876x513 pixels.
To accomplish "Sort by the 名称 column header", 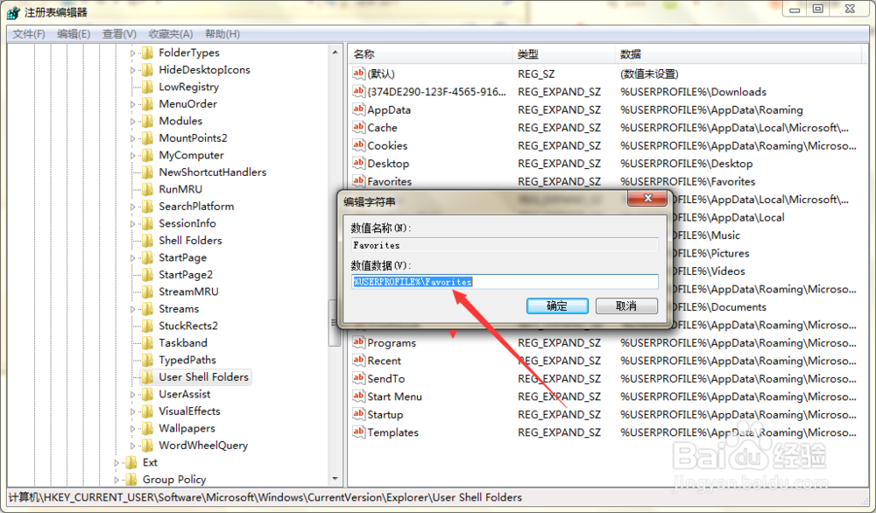I will [x=430, y=54].
